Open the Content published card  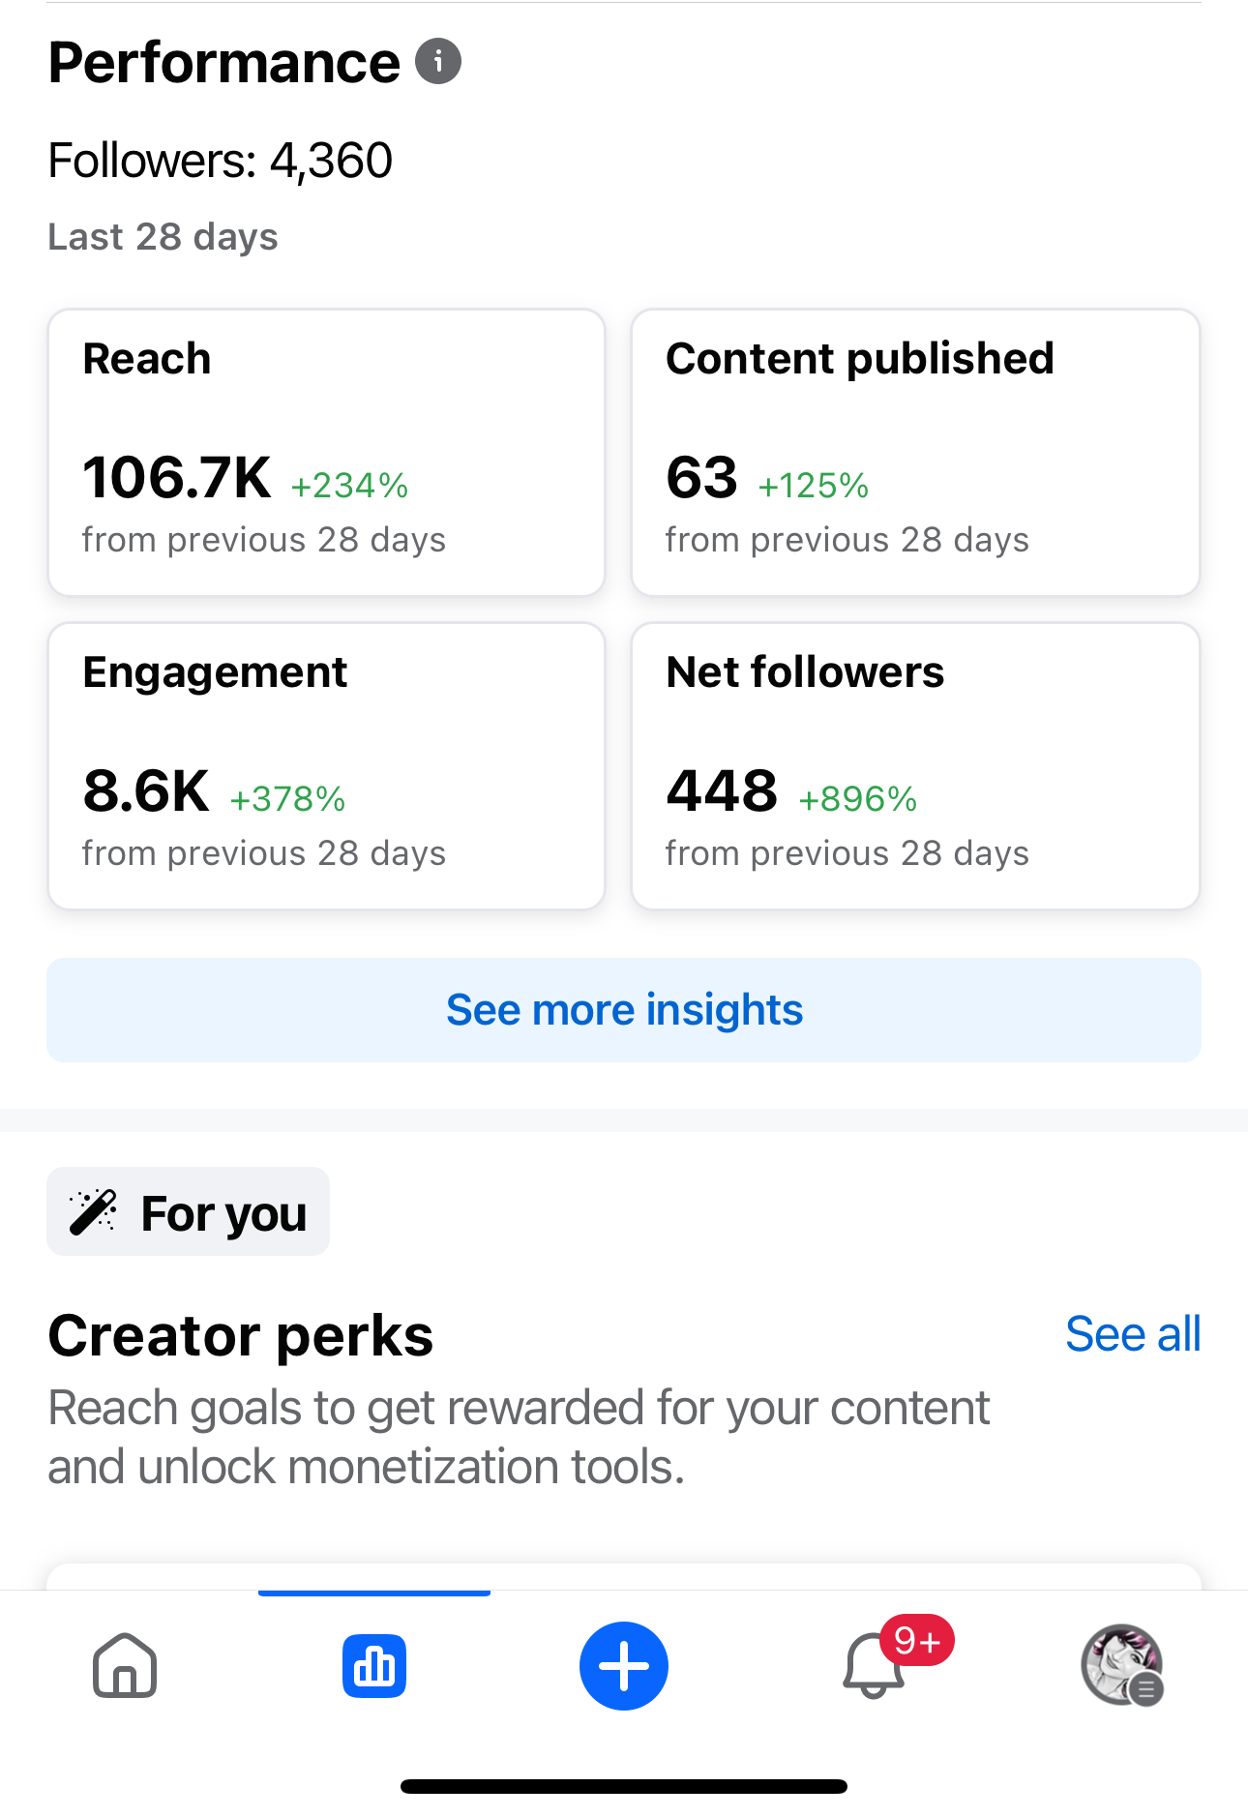point(915,452)
